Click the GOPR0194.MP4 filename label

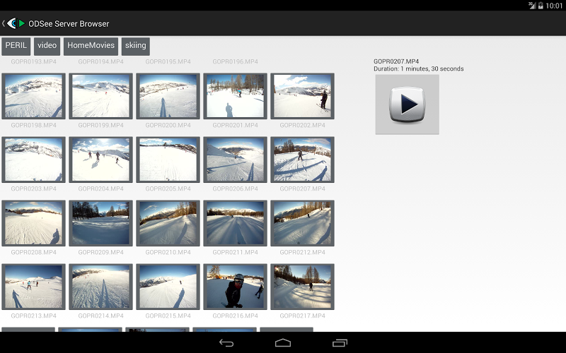coord(100,61)
